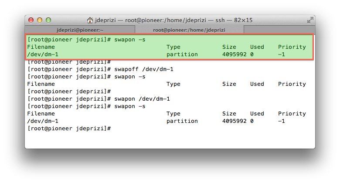Viewport: 340px width, 183px height.
Task: Click the empty tab bar area on the right
Action: point(279,30)
